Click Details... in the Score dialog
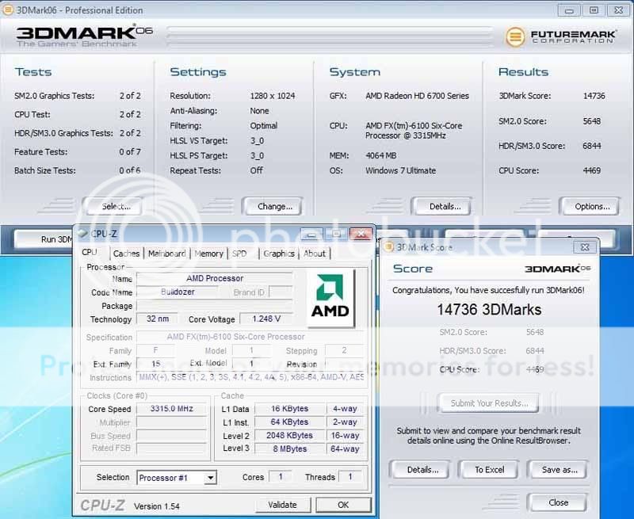 (x=420, y=470)
